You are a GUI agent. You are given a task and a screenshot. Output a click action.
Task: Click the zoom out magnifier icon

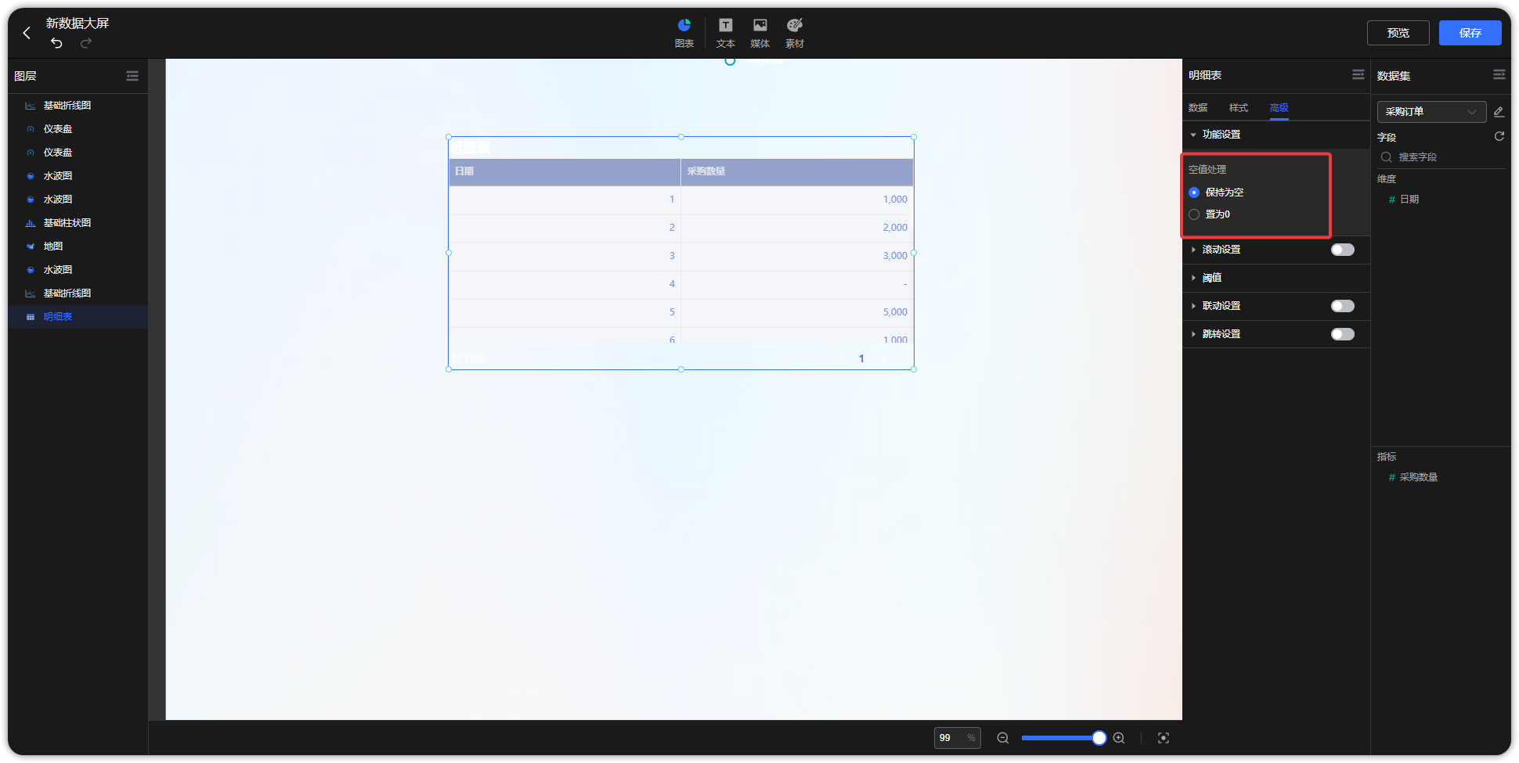(1002, 738)
